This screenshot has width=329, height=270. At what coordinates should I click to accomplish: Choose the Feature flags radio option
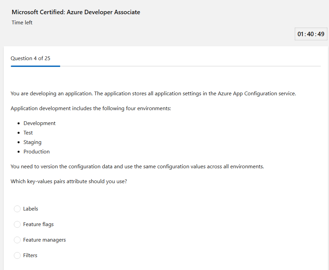pyautogui.click(x=17, y=224)
